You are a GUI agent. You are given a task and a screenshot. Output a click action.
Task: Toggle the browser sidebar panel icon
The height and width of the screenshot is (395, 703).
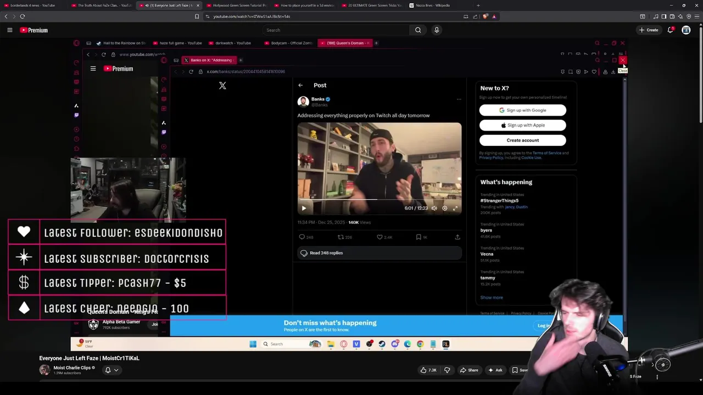click(664, 16)
